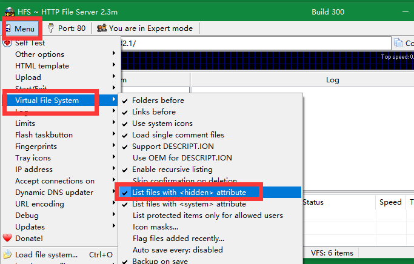Enable List protected items only for allowed users
Screen dimensions: 414x264
pos(210,216)
